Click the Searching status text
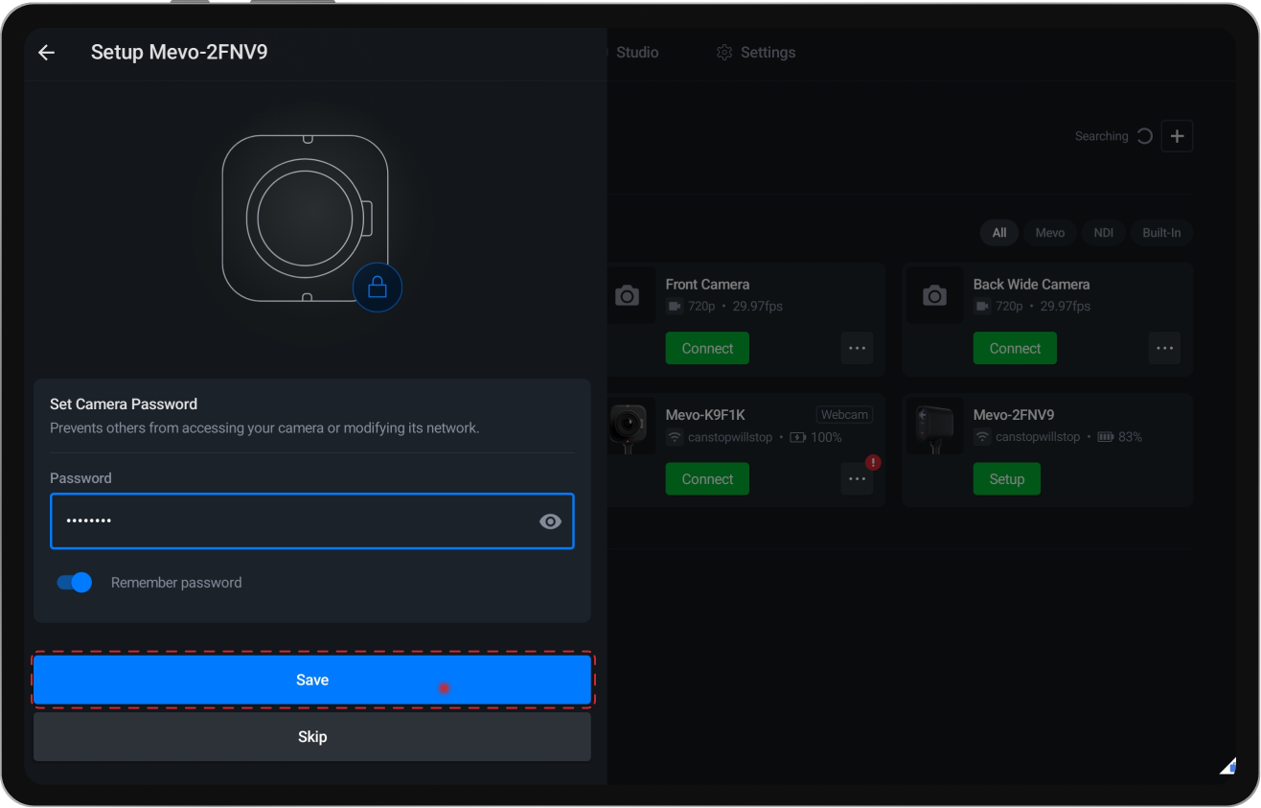The image size is (1261, 808). click(1101, 136)
